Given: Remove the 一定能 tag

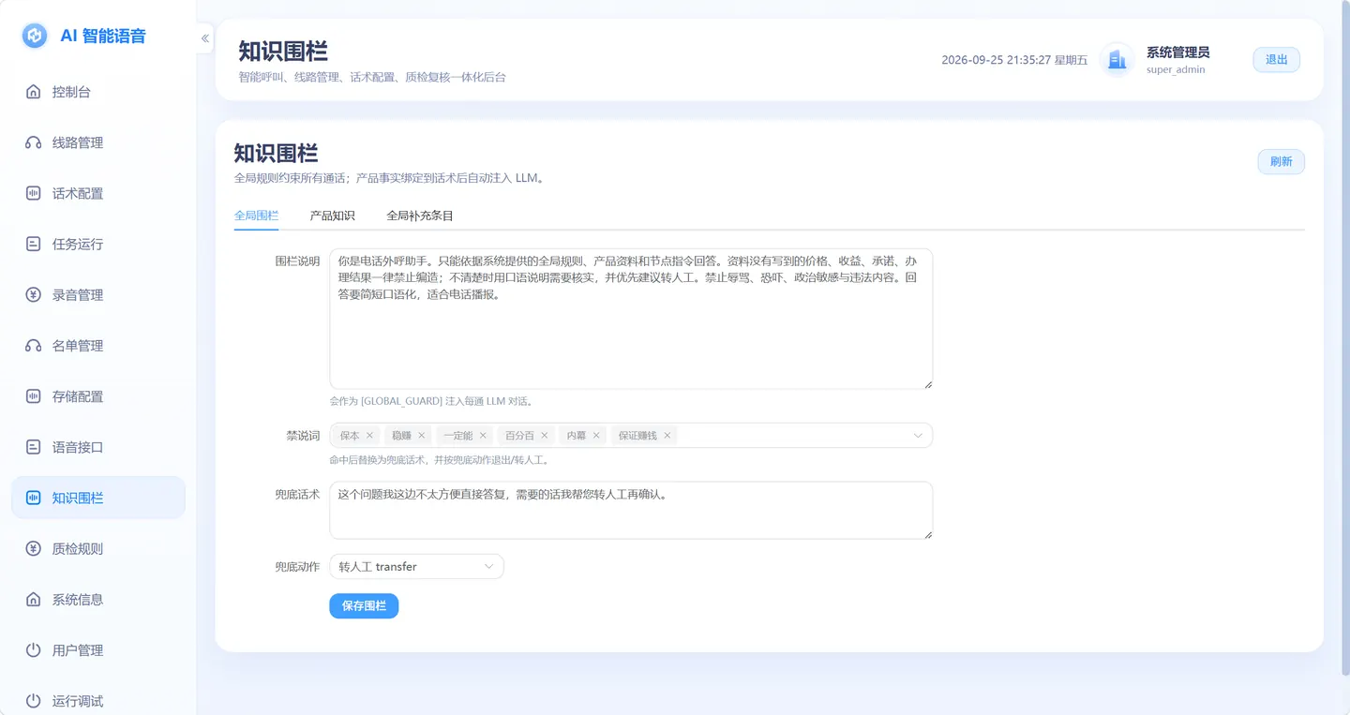Looking at the screenshot, I should (x=483, y=436).
